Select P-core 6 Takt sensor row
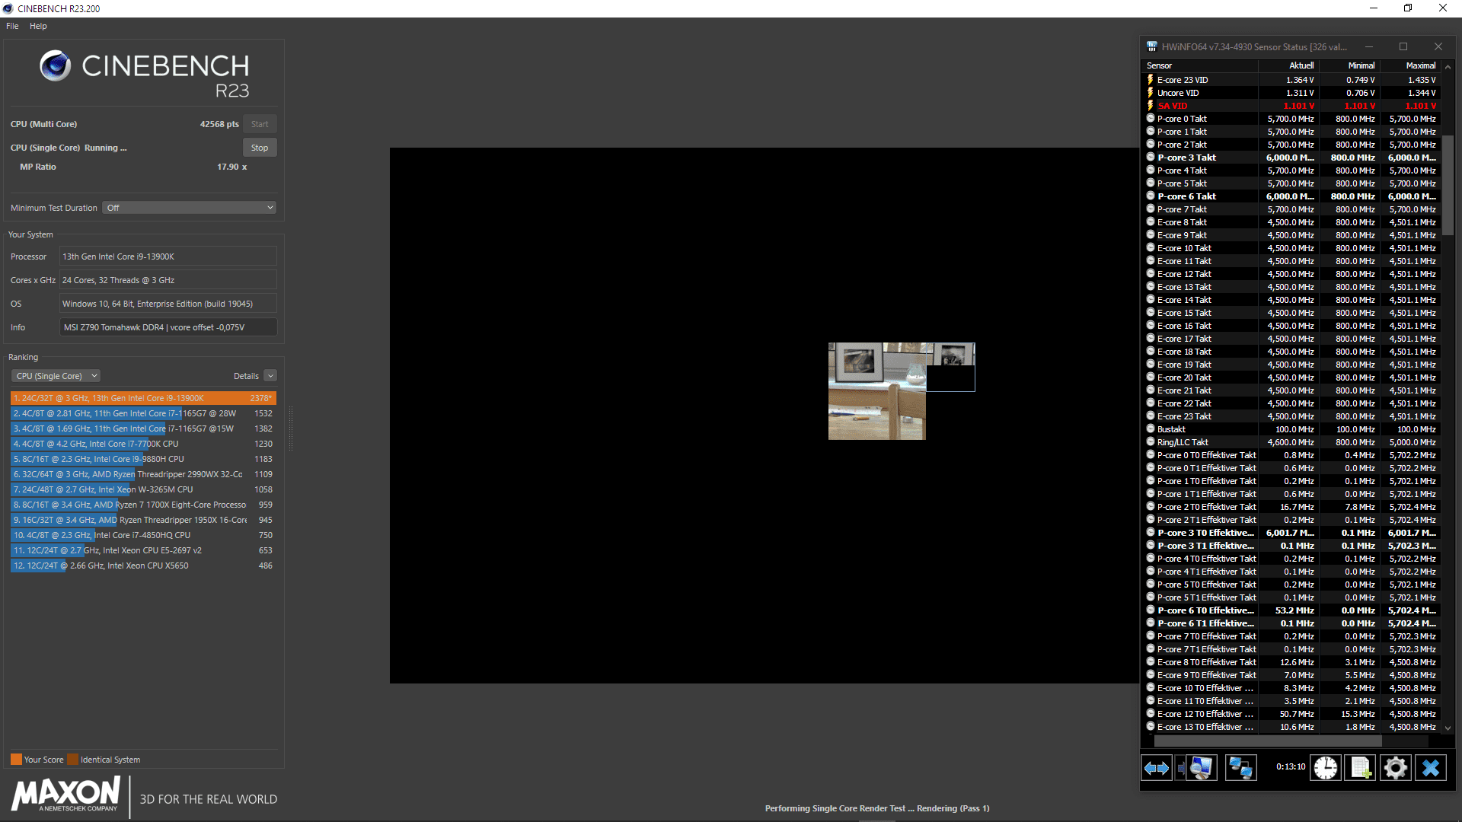Screen dimensions: 1462x822 click(x=1292, y=196)
